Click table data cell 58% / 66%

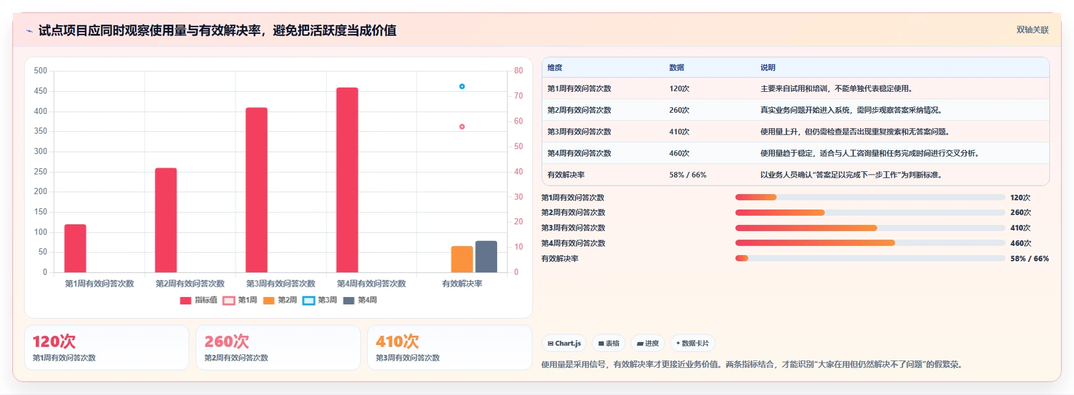pos(688,175)
